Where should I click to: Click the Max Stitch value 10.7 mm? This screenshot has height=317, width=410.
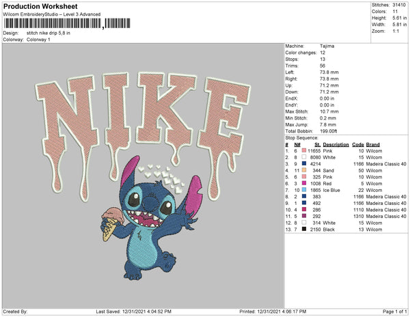[x=329, y=111]
